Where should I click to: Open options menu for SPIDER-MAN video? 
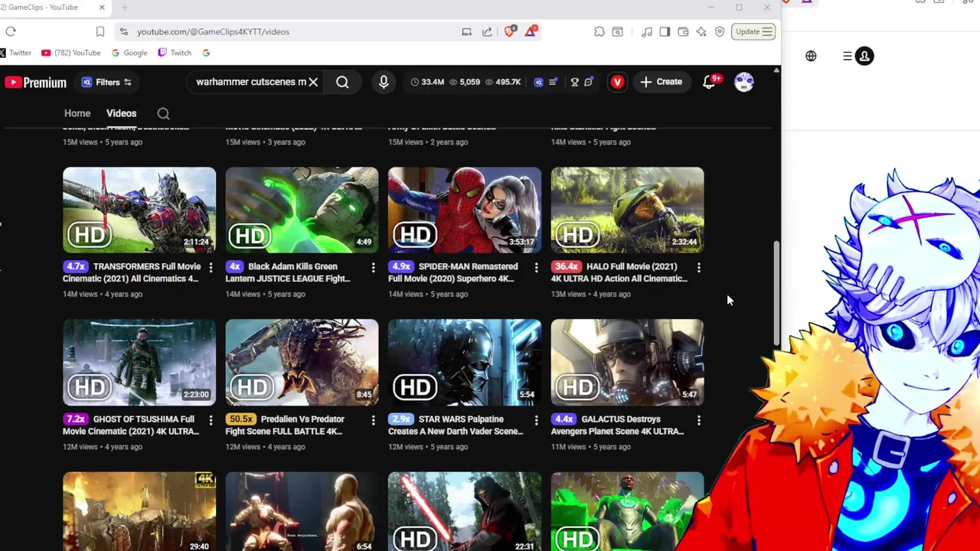tap(536, 267)
